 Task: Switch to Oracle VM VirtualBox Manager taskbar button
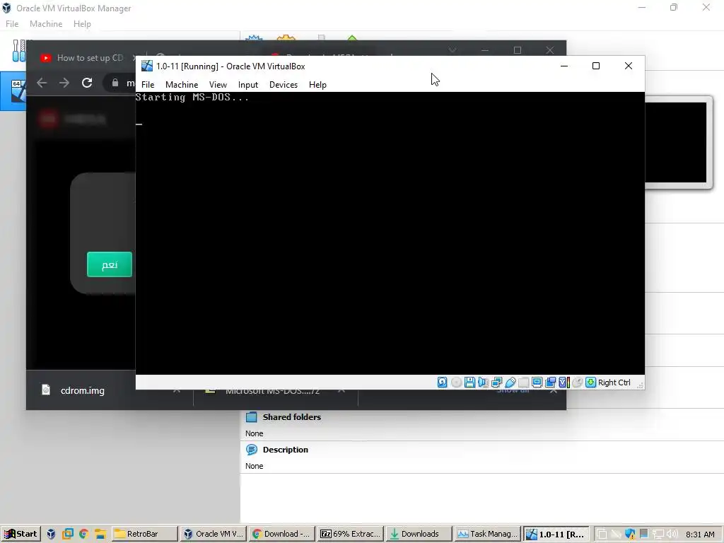coord(213,534)
